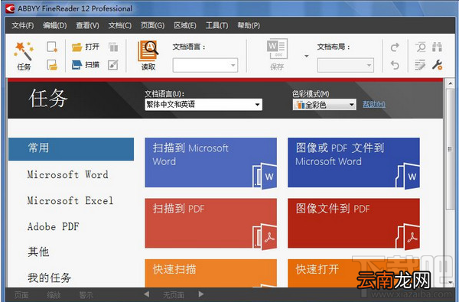Image resolution: width=459 pixels, height=302 pixels.
Task: Click the edit image icon beside Scan
Action: 113,65
